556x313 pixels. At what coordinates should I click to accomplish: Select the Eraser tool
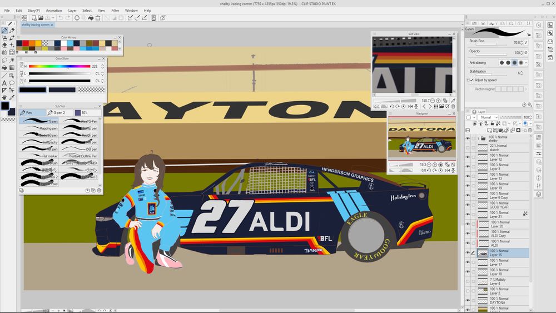[x=4, y=45]
